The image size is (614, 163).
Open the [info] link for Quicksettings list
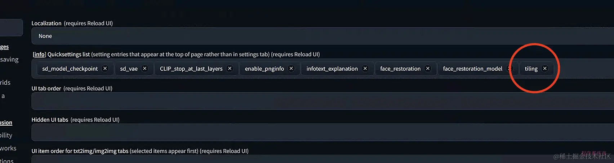(x=39, y=54)
